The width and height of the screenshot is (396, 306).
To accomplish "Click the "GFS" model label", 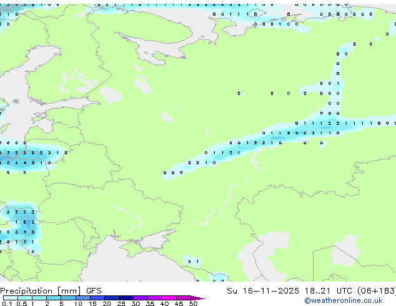I will pyautogui.click(x=94, y=291).
